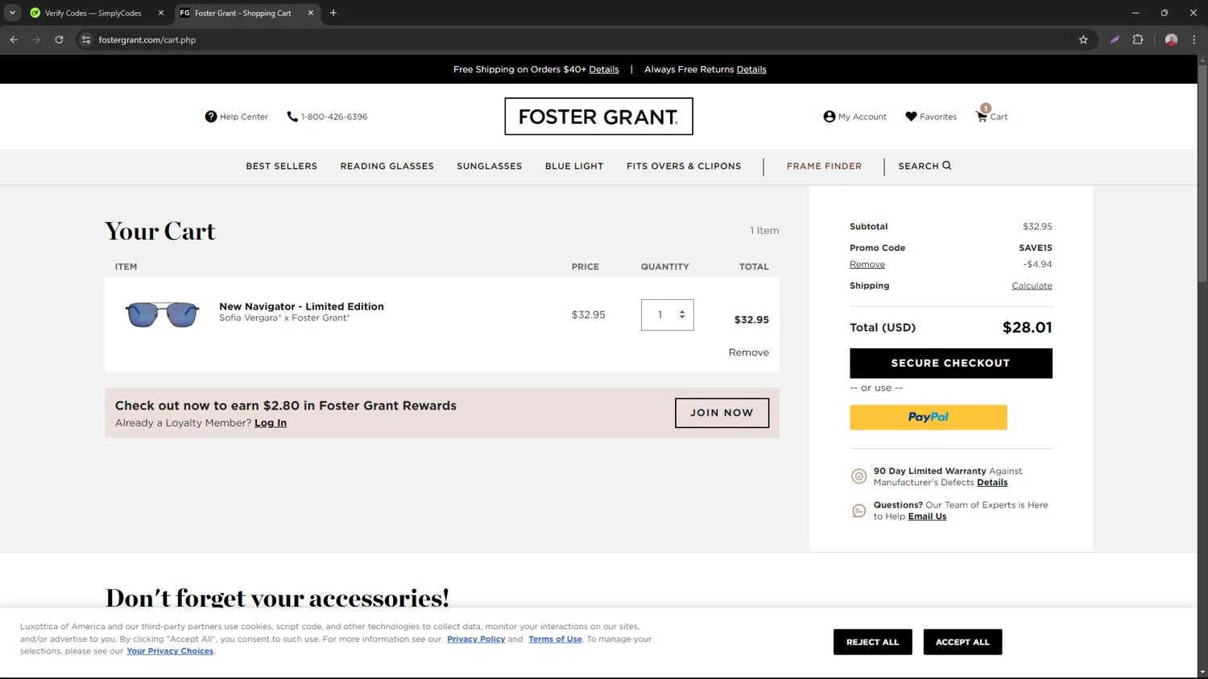
Task: Click REJECT ALL cookies button
Action: tap(872, 642)
